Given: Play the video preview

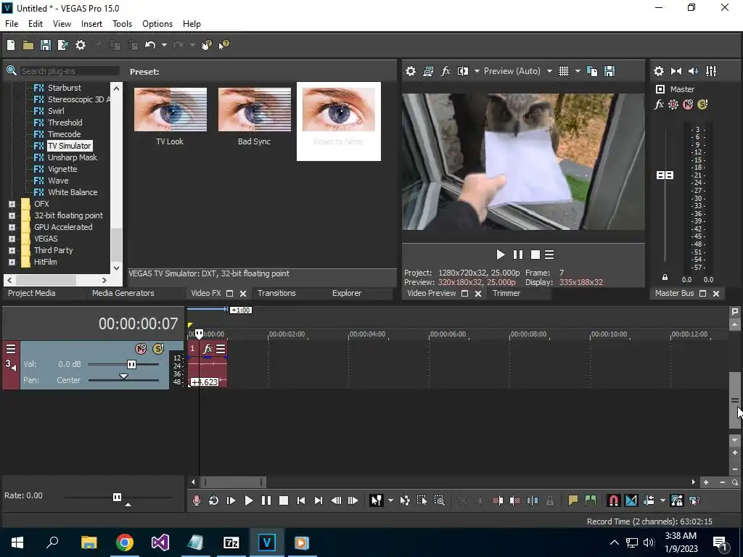Looking at the screenshot, I should click(501, 255).
